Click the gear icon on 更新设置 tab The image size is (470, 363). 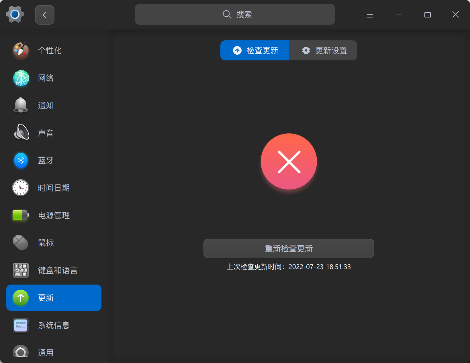click(306, 50)
